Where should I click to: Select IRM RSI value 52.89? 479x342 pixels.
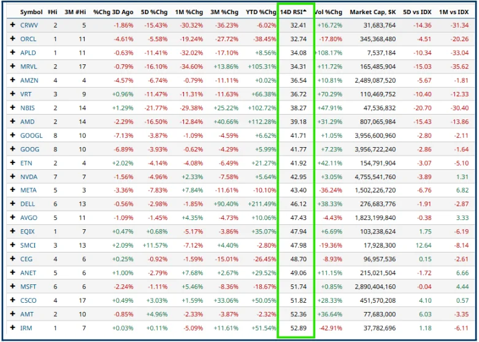coord(298,328)
